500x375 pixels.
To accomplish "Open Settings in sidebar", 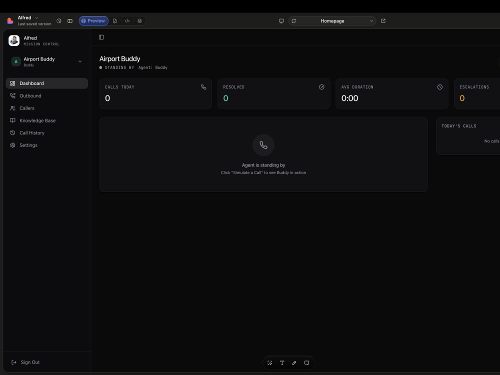I will (x=47, y=145).
